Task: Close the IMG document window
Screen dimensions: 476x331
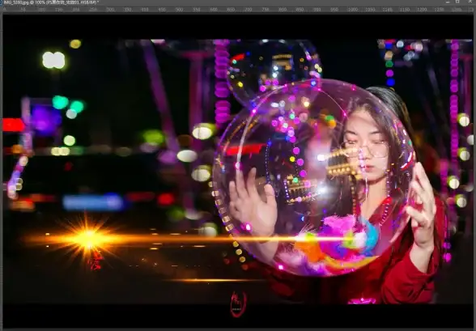Action: pyautogui.click(x=469, y=2)
